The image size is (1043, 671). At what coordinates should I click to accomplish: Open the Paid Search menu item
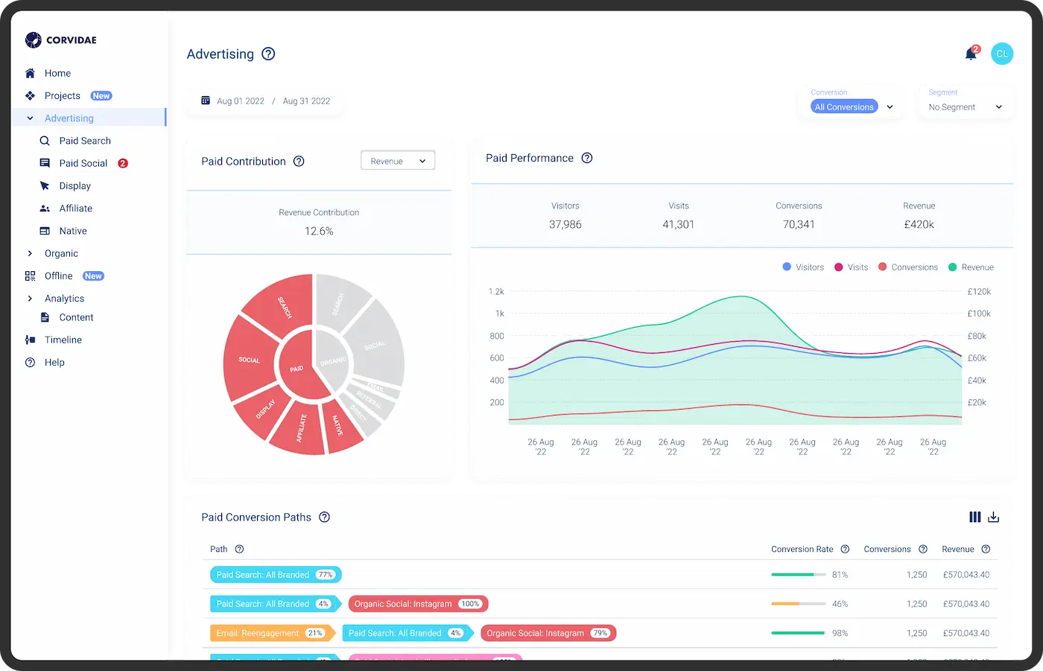point(85,141)
